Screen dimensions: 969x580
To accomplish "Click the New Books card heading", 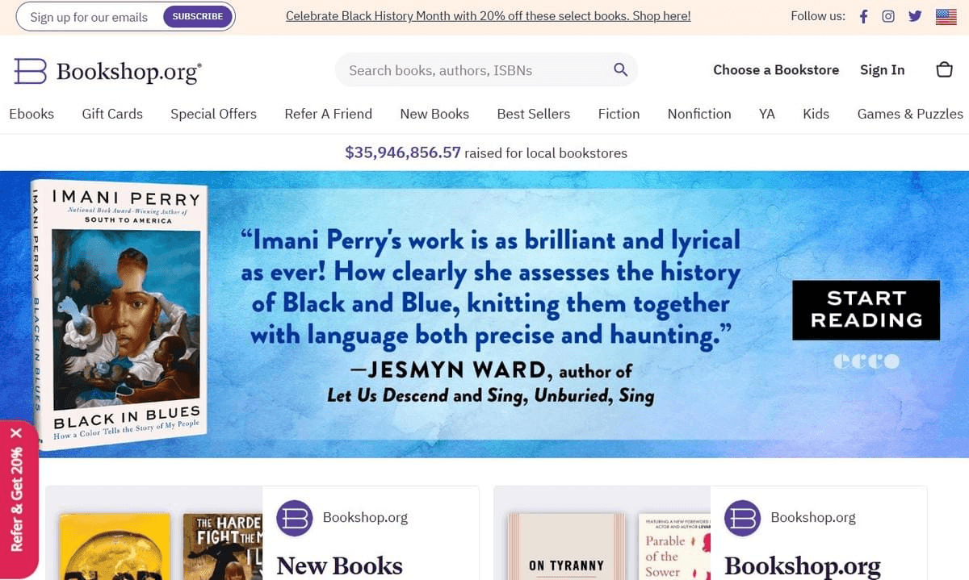I will pos(339,565).
